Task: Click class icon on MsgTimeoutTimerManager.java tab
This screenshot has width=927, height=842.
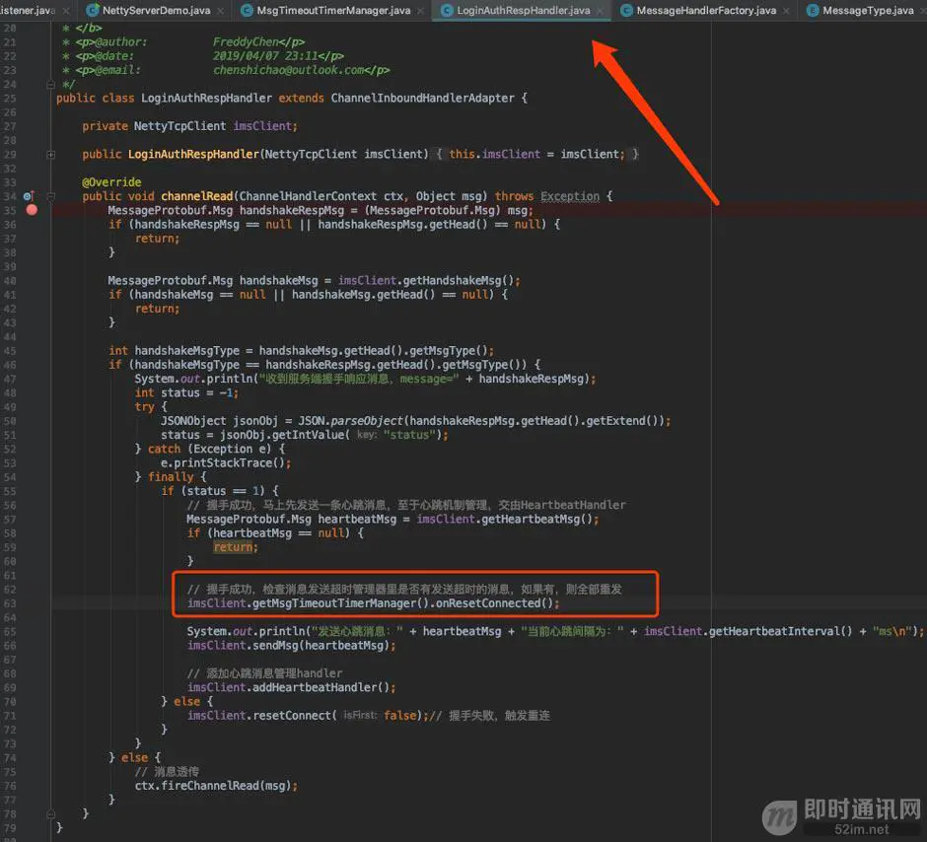Action: click(x=247, y=10)
